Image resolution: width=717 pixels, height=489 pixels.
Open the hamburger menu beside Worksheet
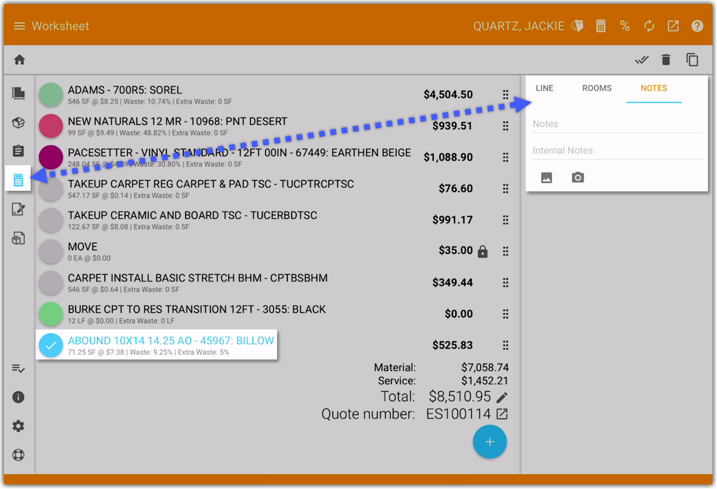pyautogui.click(x=20, y=26)
